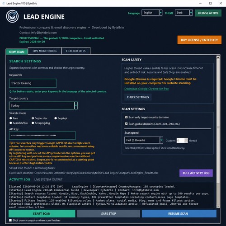Enable Shut down computer when scan finishes

(10, 220)
